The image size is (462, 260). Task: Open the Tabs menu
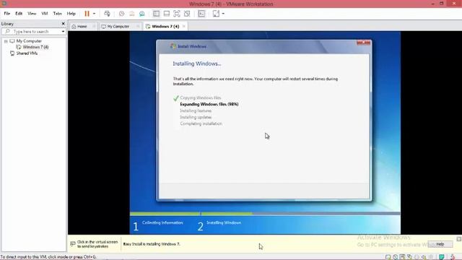58,14
